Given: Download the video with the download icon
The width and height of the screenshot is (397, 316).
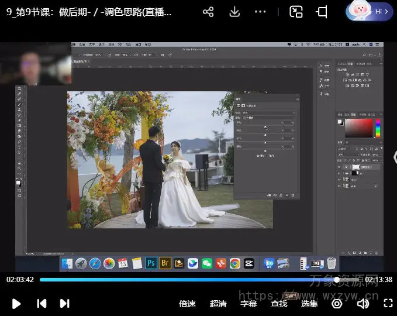Looking at the screenshot, I should click(234, 12).
